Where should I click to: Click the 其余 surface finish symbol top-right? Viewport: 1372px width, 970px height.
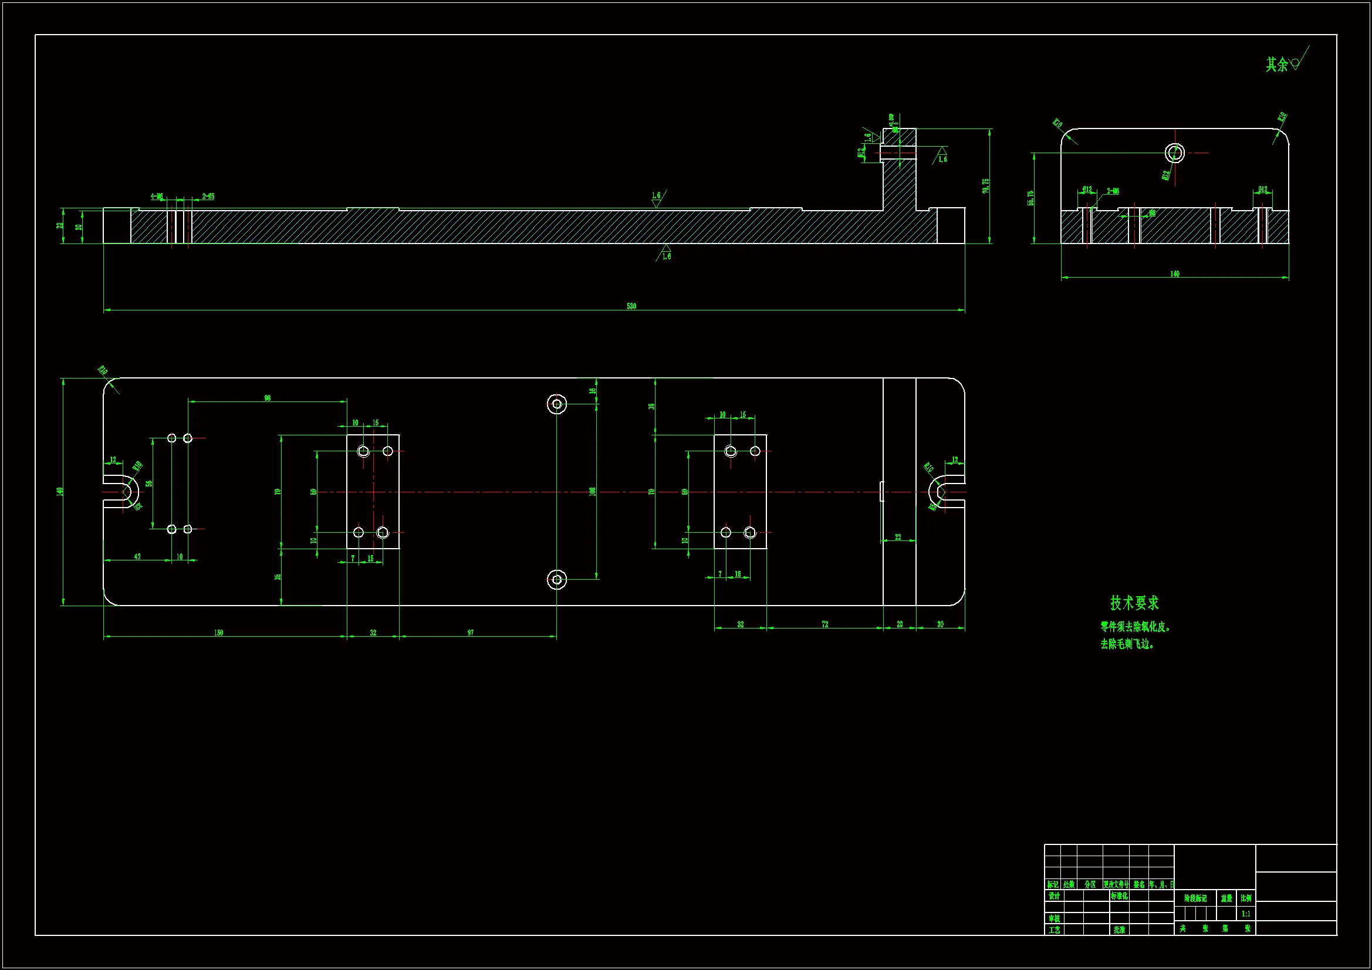click(x=1283, y=63)
